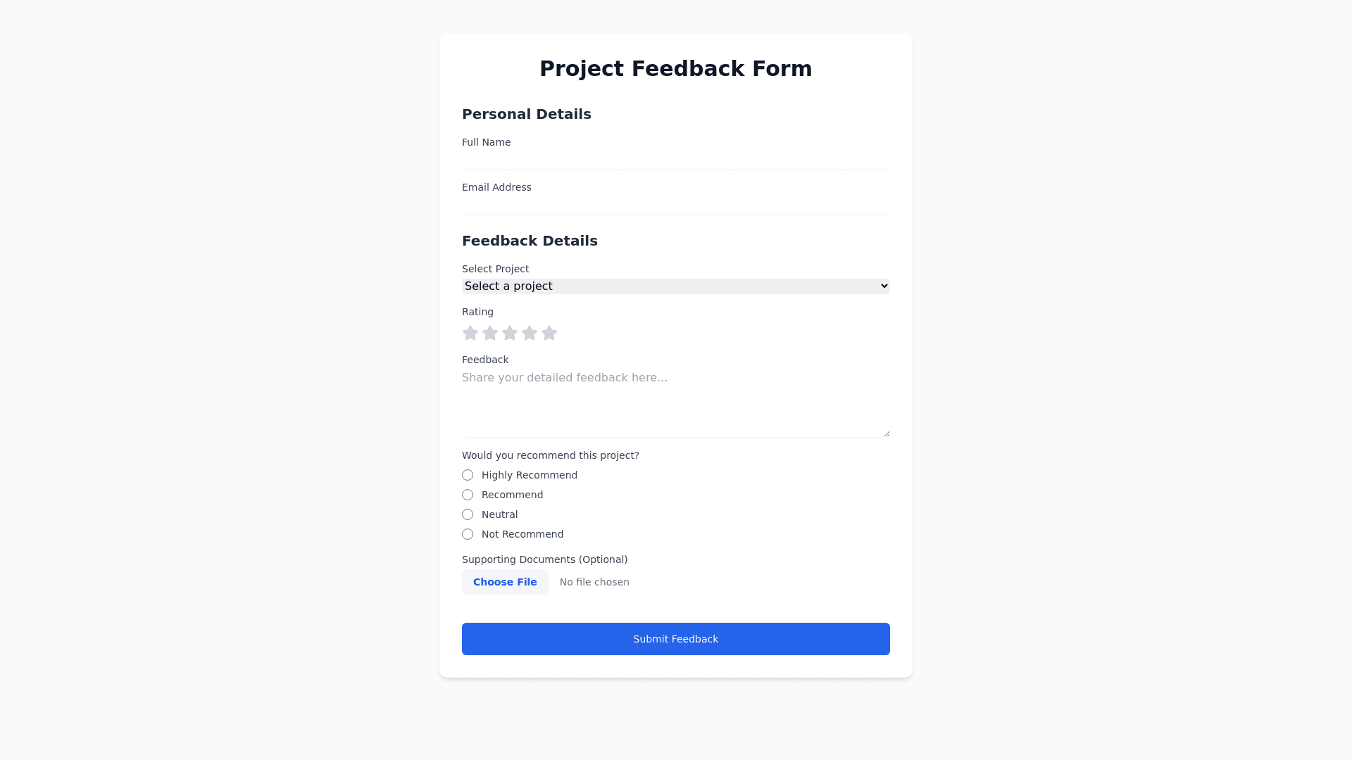Select the Highly Recommend option
The image size is (1352, 760).
pos(468,475)
